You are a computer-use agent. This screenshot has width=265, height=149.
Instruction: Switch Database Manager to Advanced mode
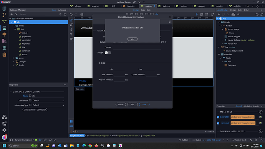click(x=62, y=10)
